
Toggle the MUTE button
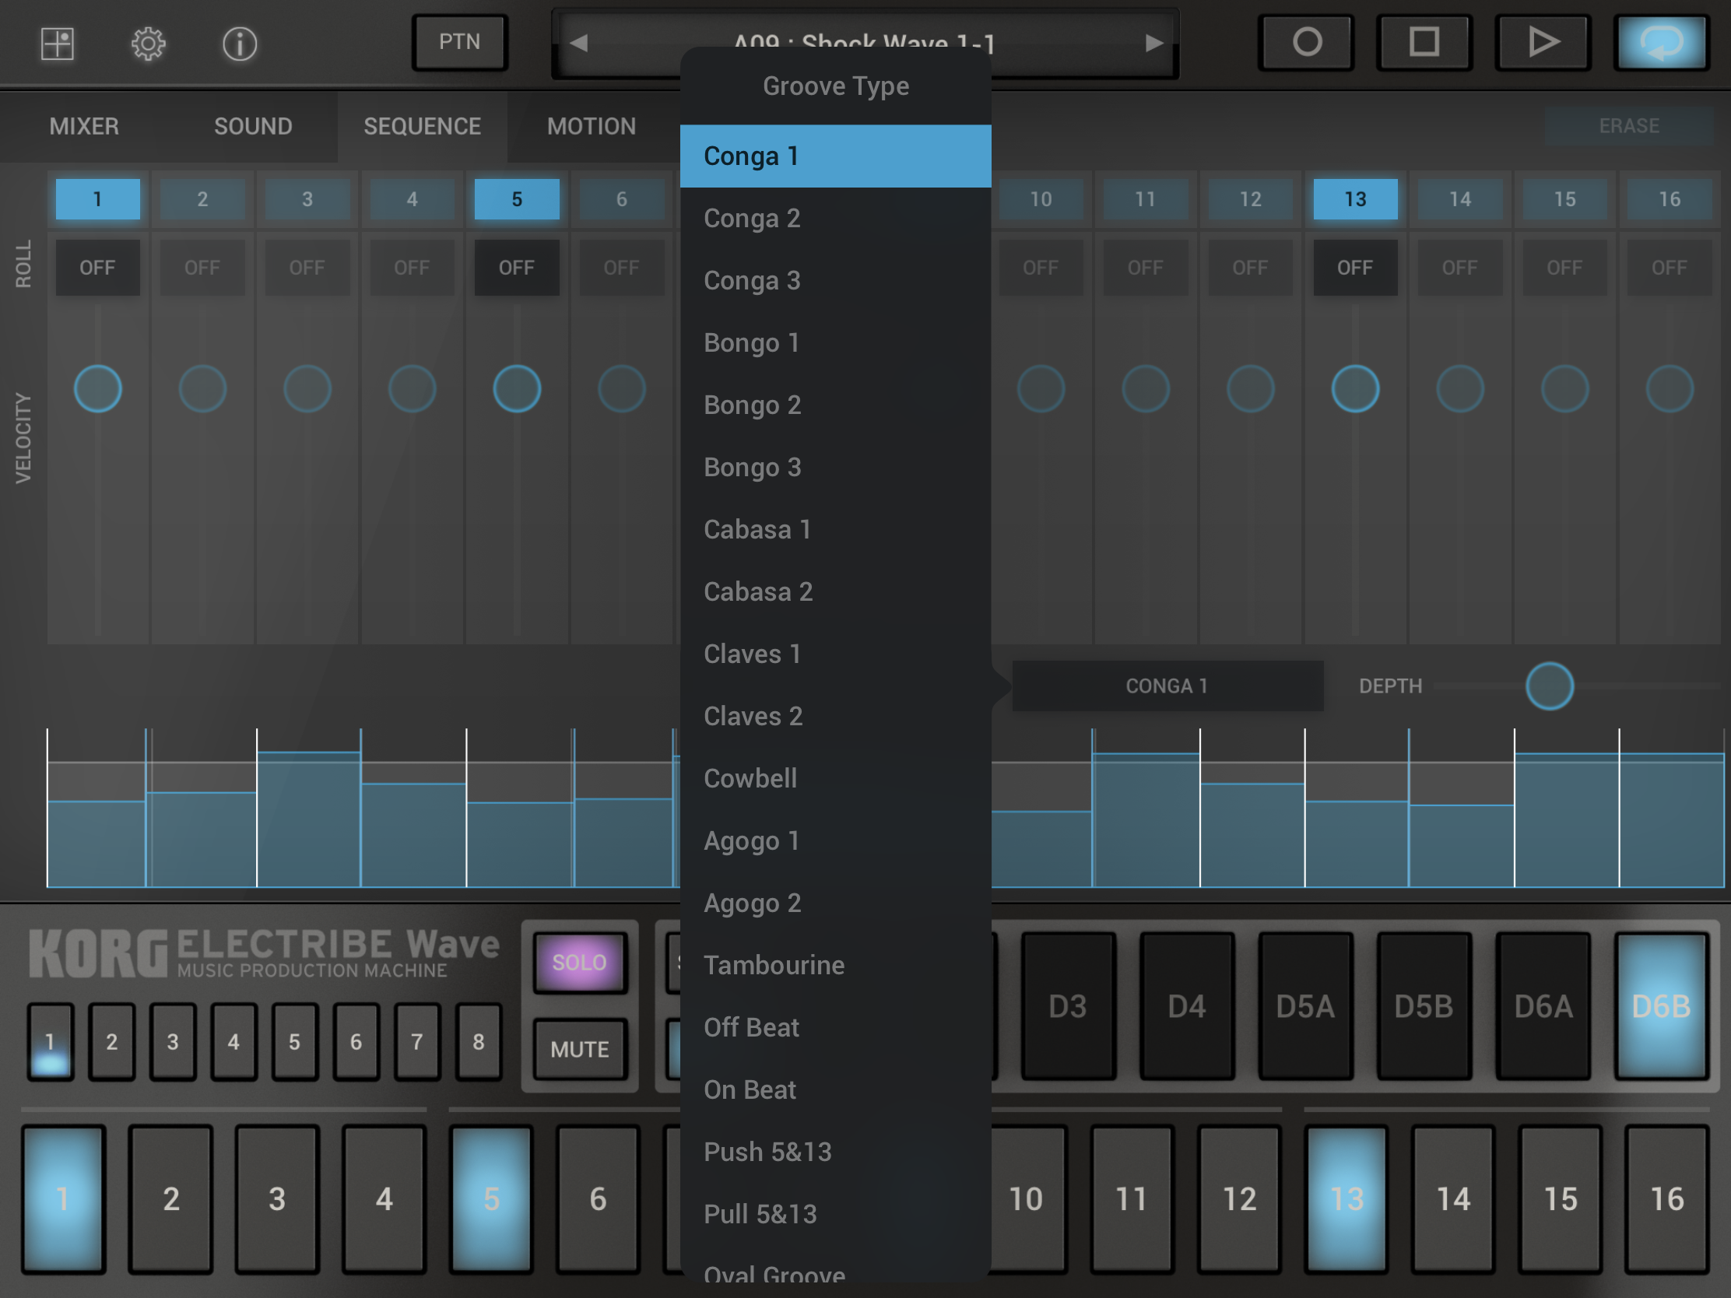tap(580, 1049)
